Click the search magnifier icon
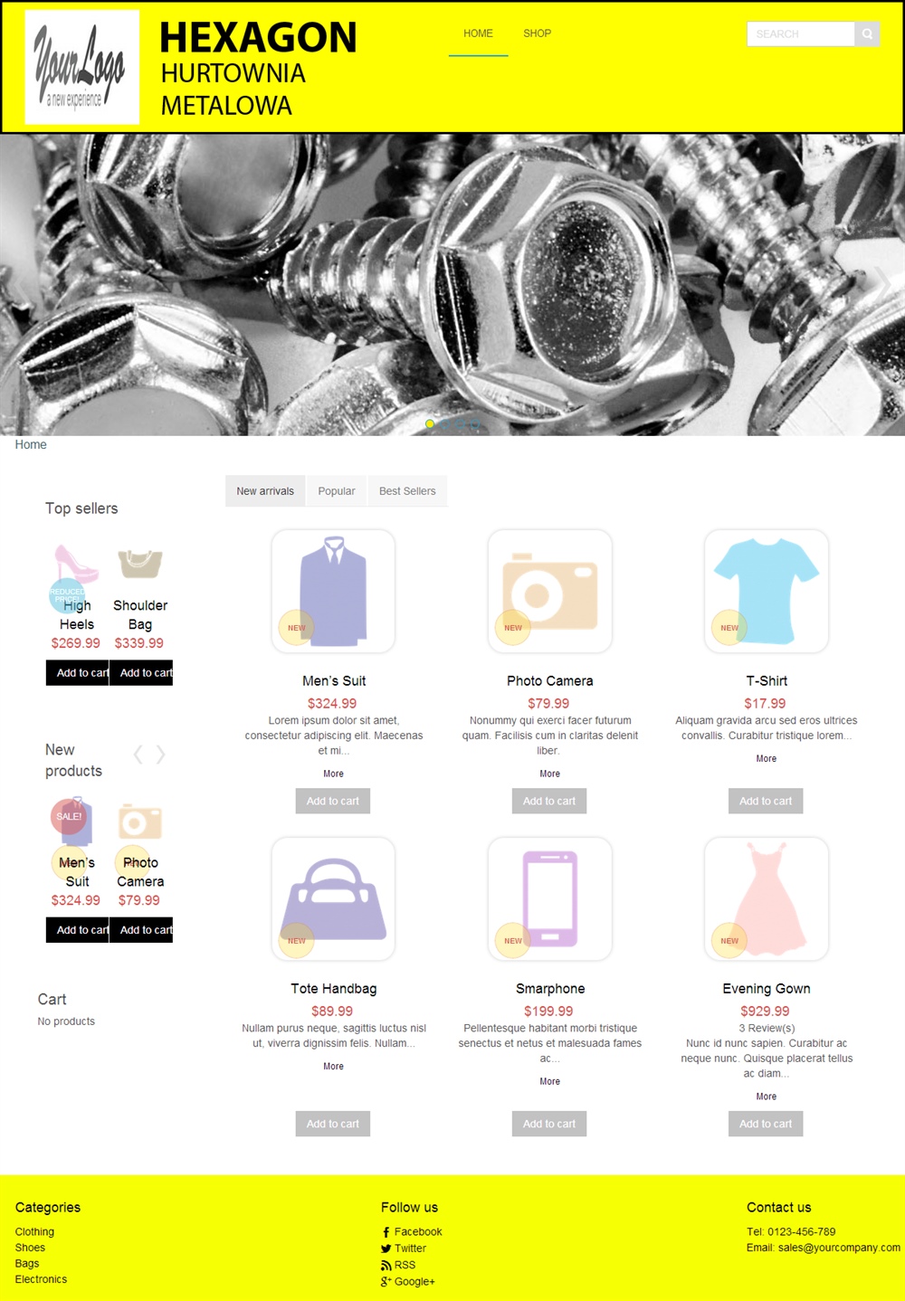The height and width of the screenshot is (1301, 905). coord(867,34)
